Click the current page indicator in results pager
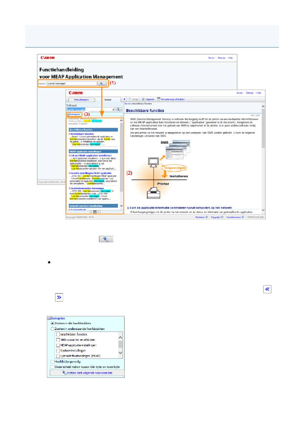Viewport: 304px width, 433px height. 95,212
